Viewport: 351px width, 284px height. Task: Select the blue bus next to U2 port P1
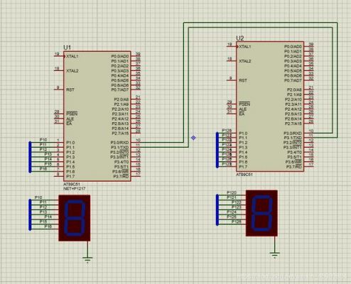tap(217, 150)
